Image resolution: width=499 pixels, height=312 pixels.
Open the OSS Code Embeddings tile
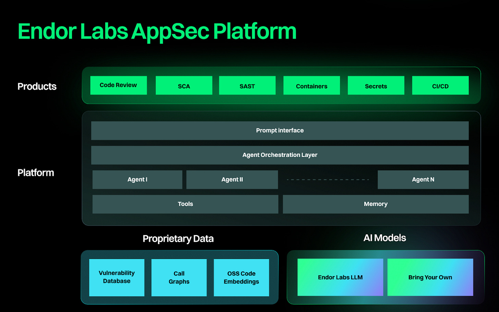pyautogui.click(x=241, y=277)
